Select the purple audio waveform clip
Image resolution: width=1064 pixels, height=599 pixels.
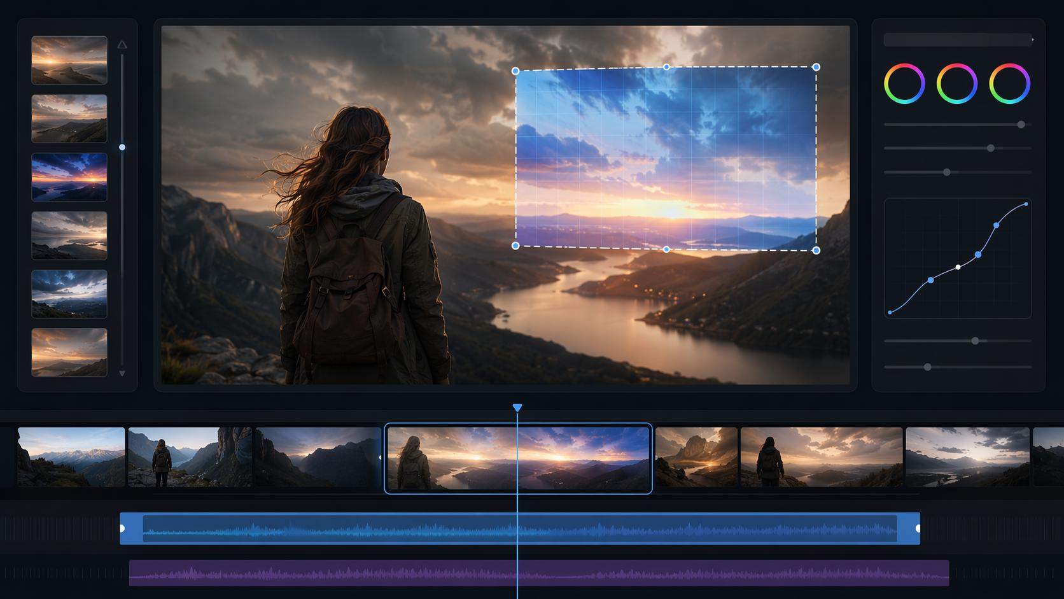pyautogui.click(x=539, y=573)
